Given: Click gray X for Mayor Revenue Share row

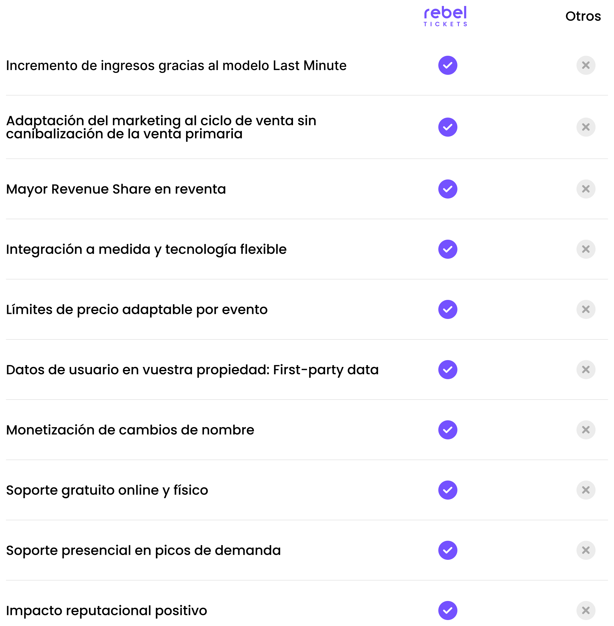Looking at the screenshot, I should coord(585,189).
